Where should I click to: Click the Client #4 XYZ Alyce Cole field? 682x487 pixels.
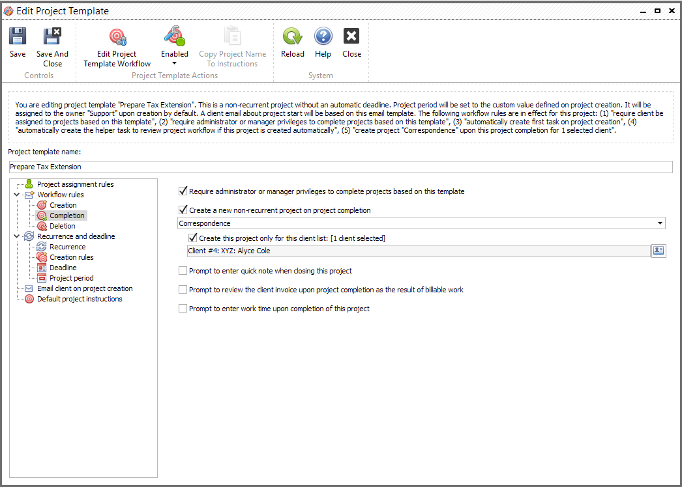[x=419, y=251]
